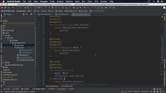Click the toolbar search magnifier icon
Screen dimensions: 166x93
click(x=114, y=8)
